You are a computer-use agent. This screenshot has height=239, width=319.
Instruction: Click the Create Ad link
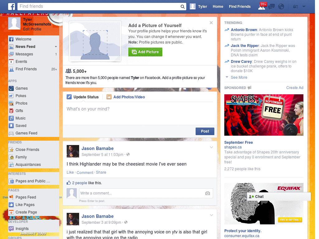coord(295,87)
